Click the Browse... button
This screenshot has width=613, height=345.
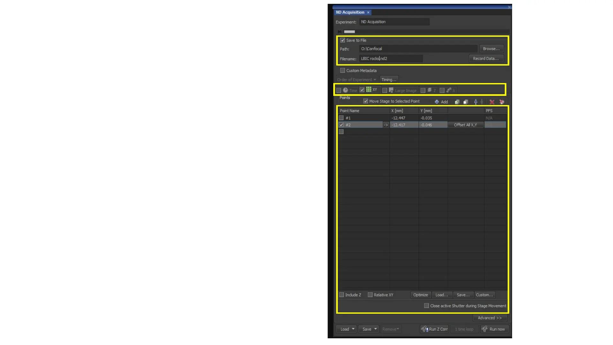tap(491, 49)
